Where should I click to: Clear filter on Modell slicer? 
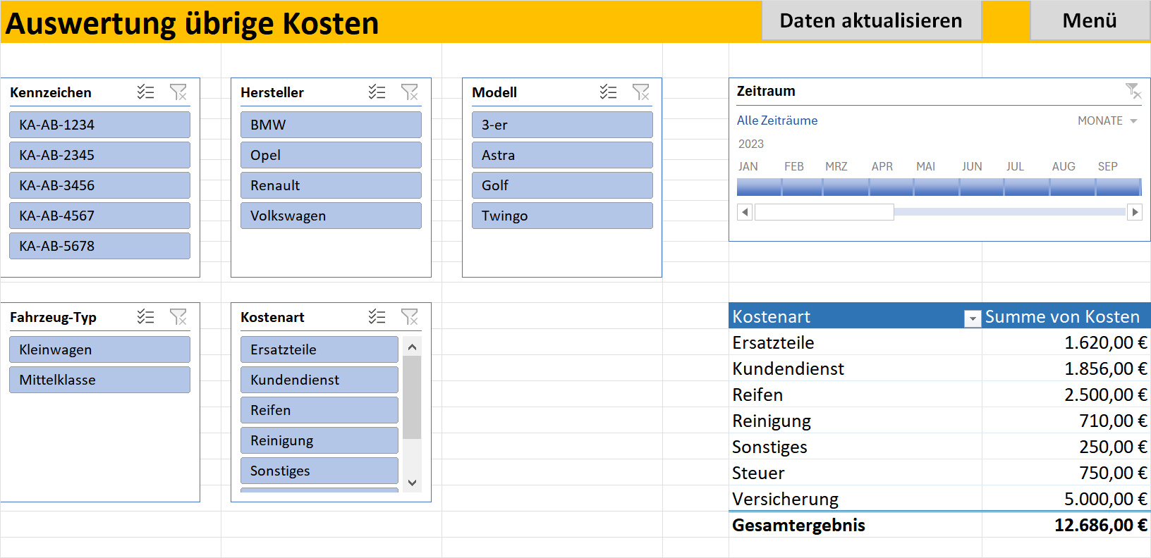pyautogui.click(x=641, y=92)
